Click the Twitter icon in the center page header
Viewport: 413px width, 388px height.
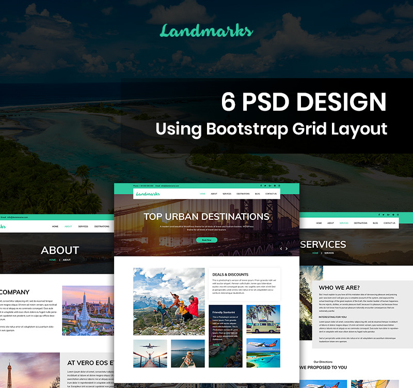pos(265,185)
